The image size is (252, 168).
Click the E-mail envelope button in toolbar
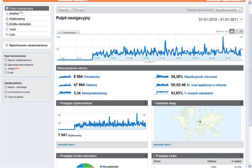point(79,10)
